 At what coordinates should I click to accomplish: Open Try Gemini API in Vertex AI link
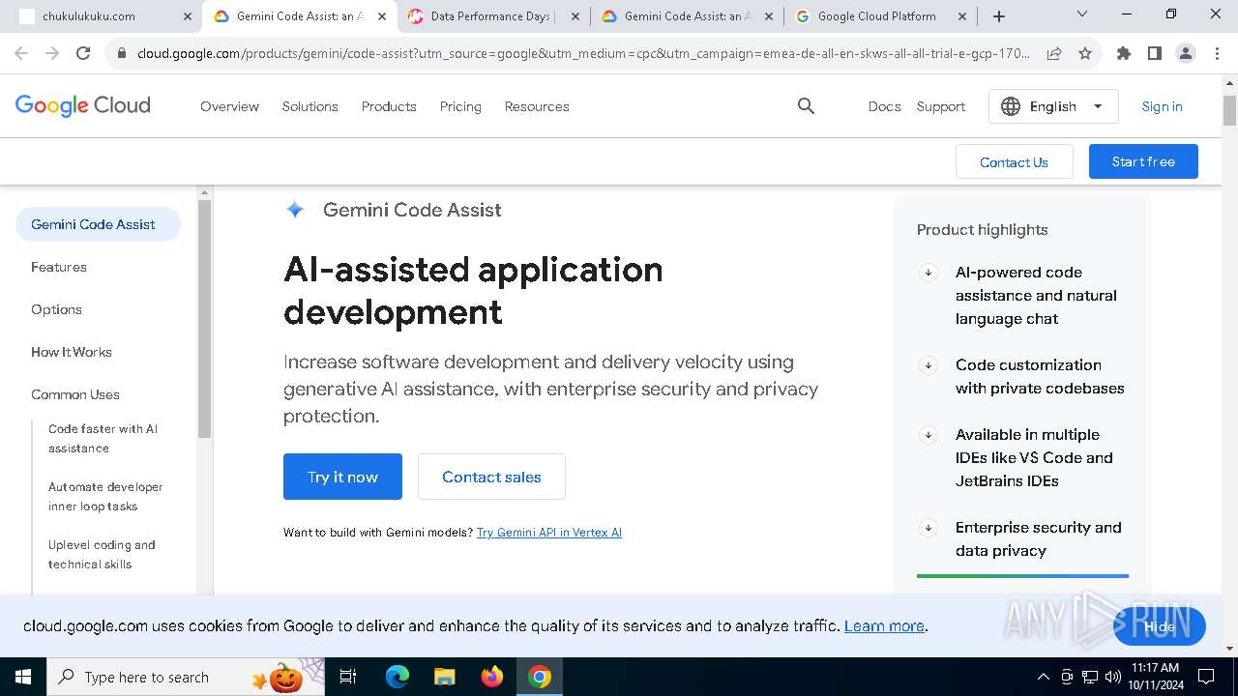(549, 533)
